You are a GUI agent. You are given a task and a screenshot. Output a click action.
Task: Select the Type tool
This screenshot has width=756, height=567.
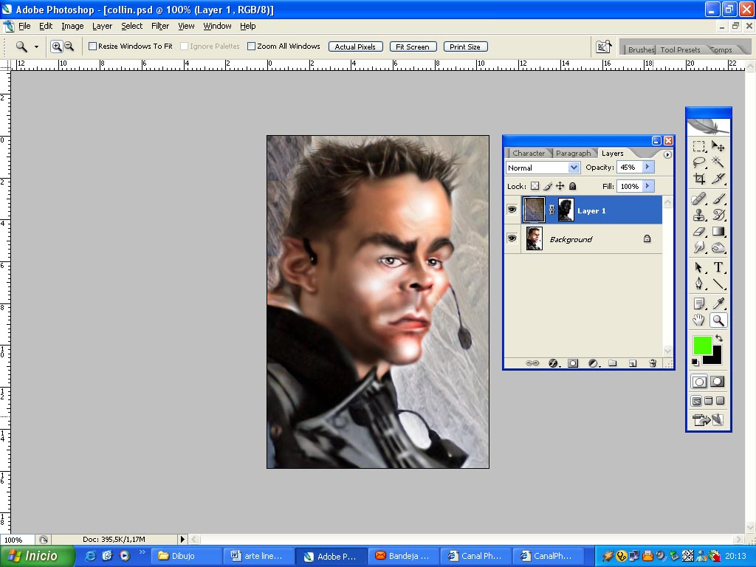[x=718, y=267]
